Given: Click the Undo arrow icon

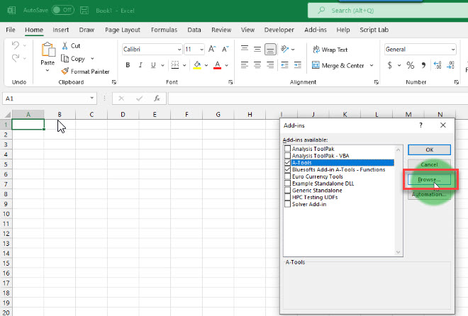Looking at the screenshot, I should [x=16, y=45].
